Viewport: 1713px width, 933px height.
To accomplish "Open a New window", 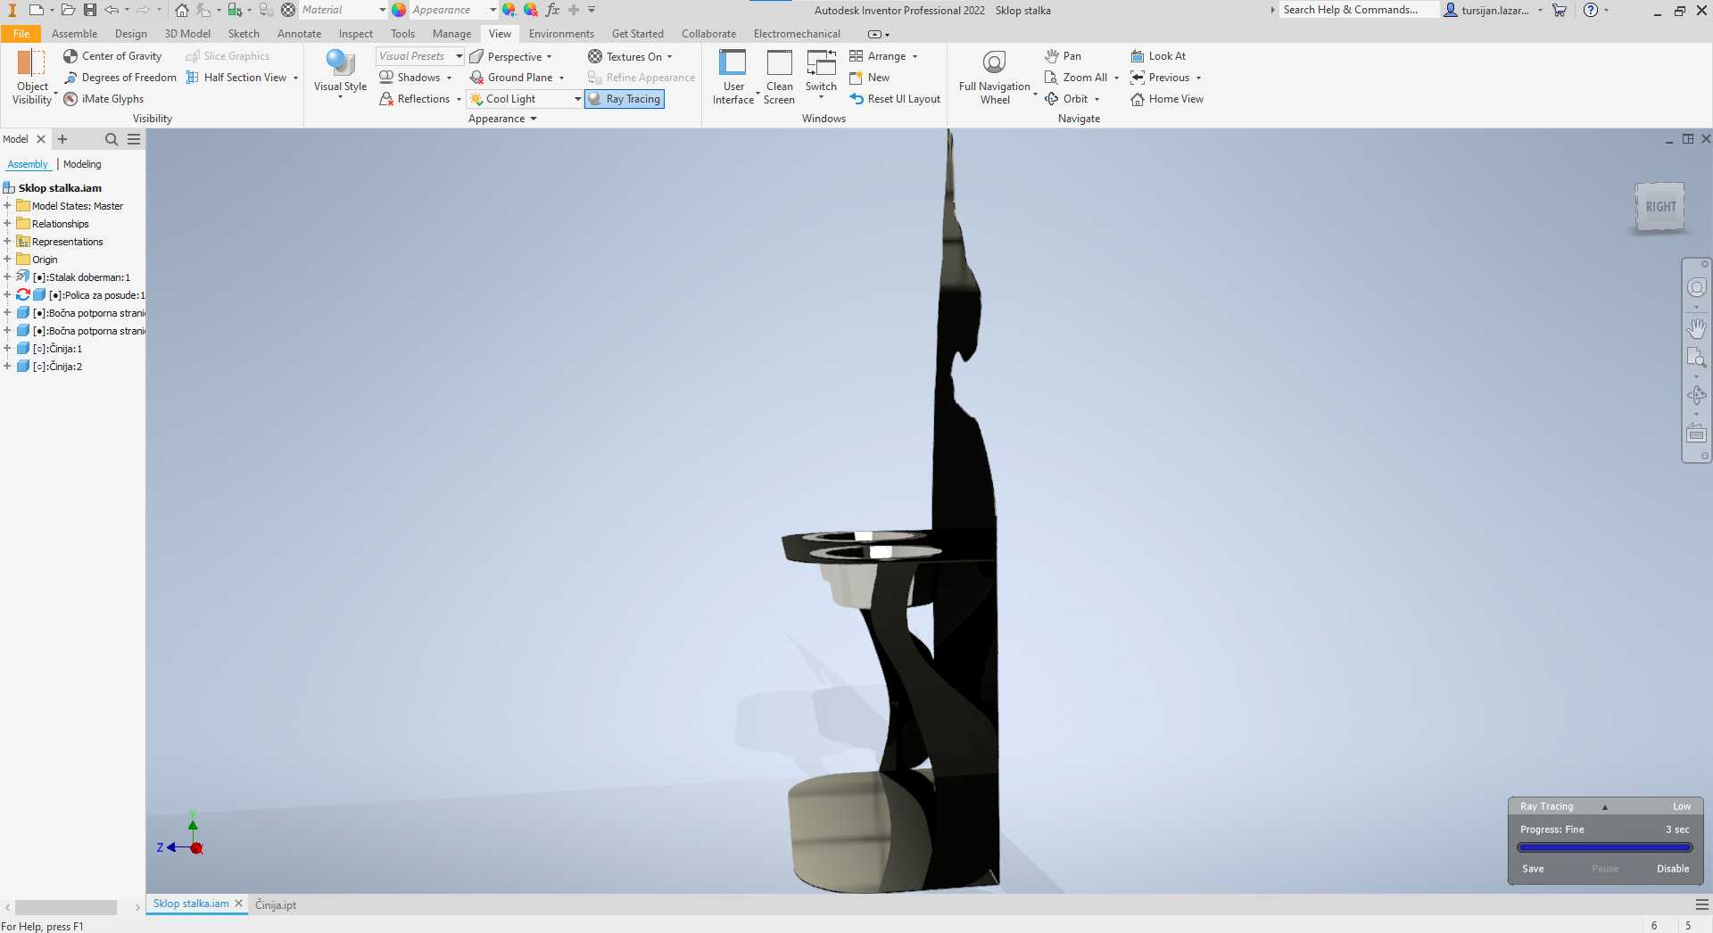I will 869,78.
